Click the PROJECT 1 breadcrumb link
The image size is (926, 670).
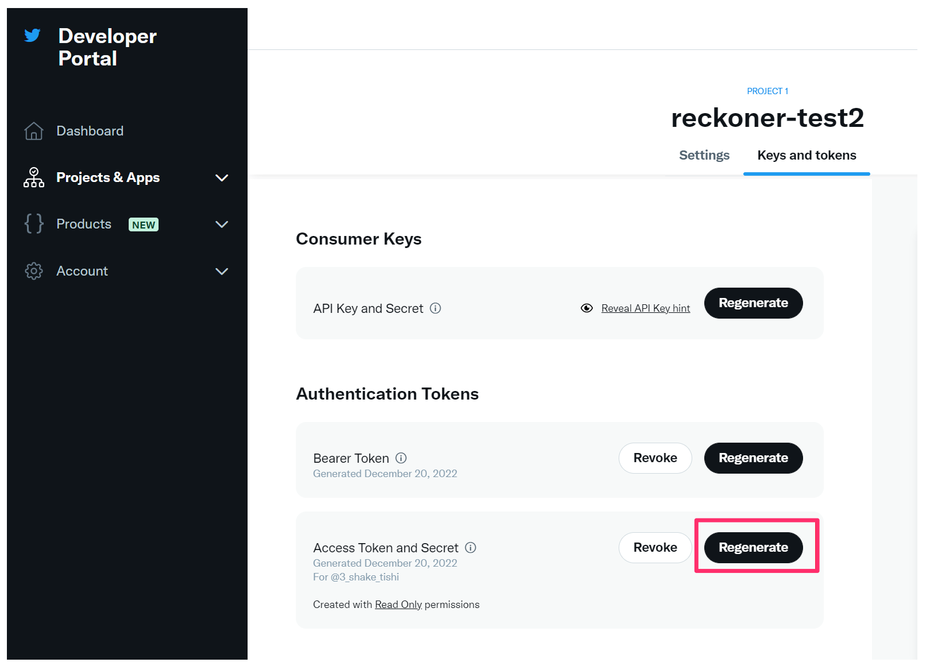tap(767, 91)
